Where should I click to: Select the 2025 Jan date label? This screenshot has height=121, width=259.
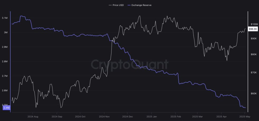coord(151,116)
